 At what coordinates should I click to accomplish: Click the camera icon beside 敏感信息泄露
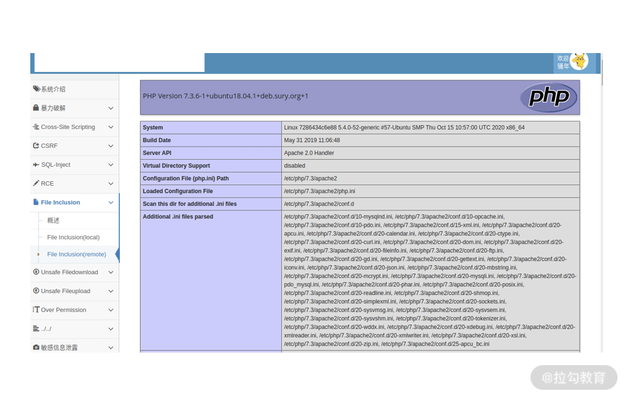tap(36, 347)
